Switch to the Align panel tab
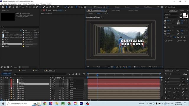Screen dimensions: 189x106 point(177,70)
